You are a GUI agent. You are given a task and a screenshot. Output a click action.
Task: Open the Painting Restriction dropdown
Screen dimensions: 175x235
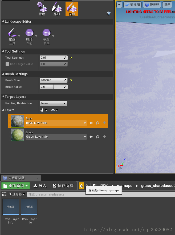pos(54,103)
